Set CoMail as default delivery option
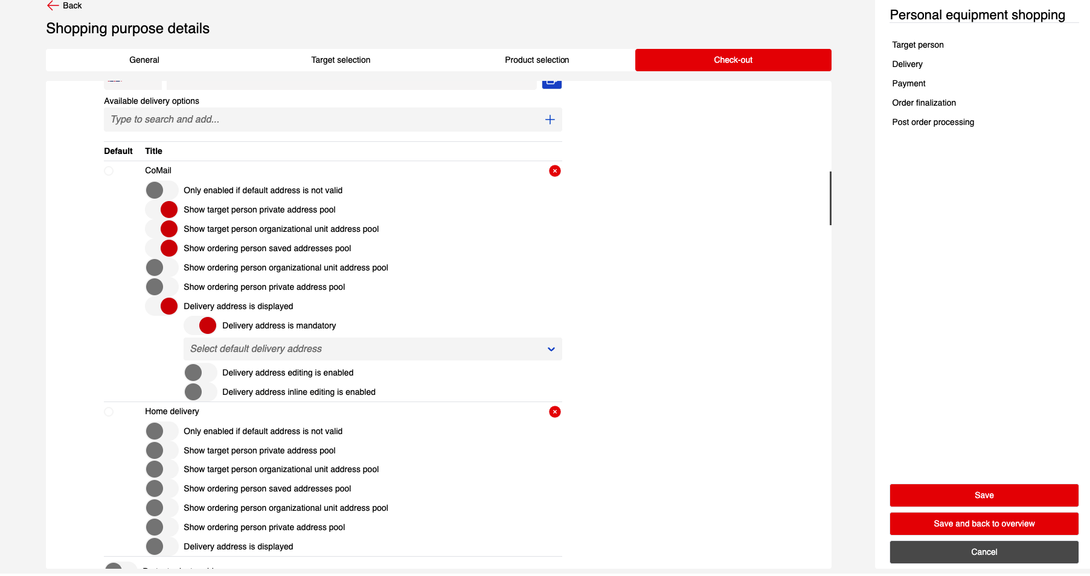Image resolution: width=1090 pixels, height=576 pixels. (109, 171)
